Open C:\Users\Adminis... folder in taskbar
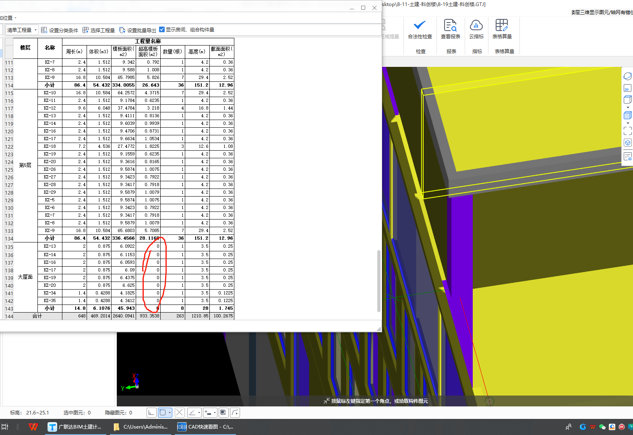The image size is (633, 435). [x=141, y=427]
